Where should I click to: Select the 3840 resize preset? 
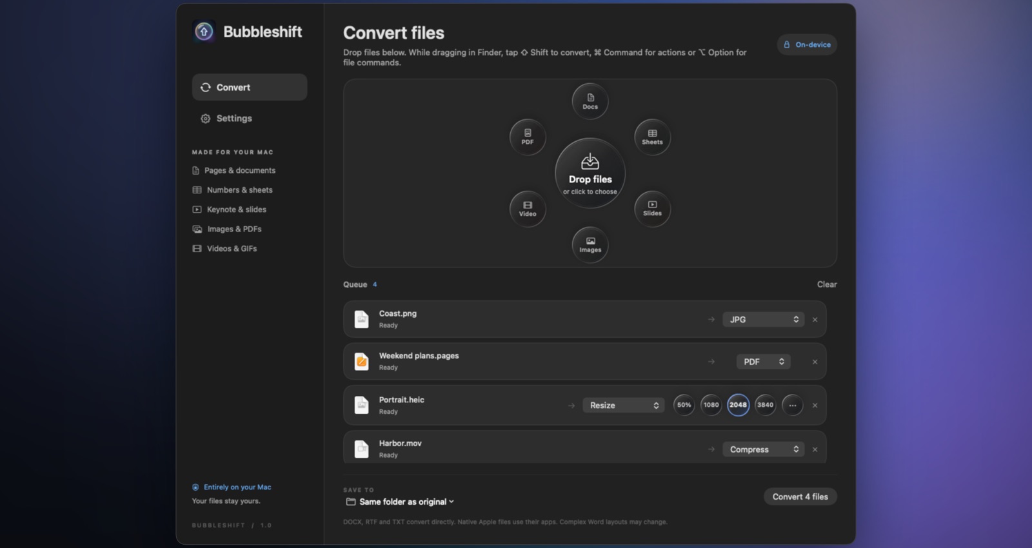pyautogui.click(x=765, y=405)
